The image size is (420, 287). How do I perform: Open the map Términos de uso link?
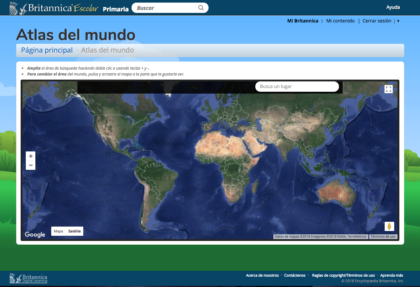[x=383, y=237]
